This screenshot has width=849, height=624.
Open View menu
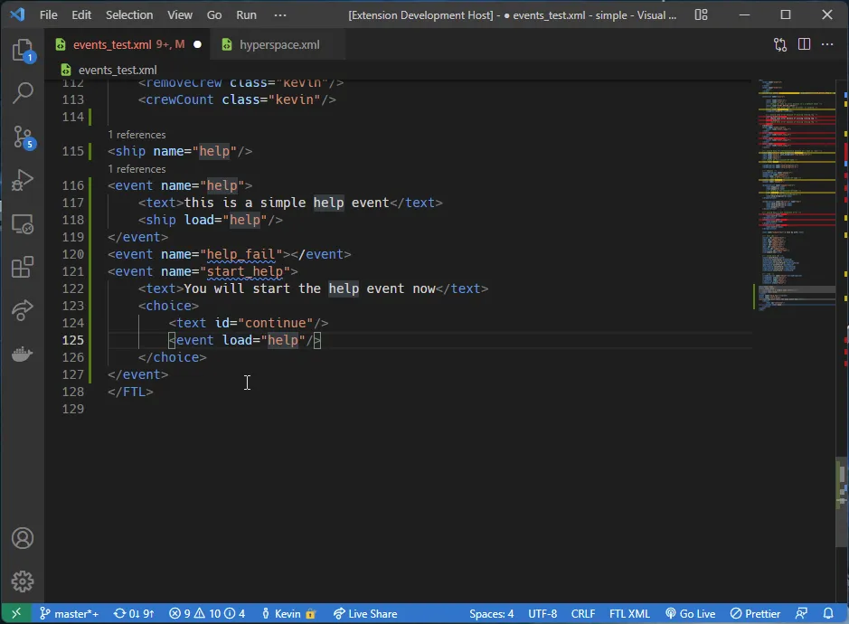(x=179, y=14)
